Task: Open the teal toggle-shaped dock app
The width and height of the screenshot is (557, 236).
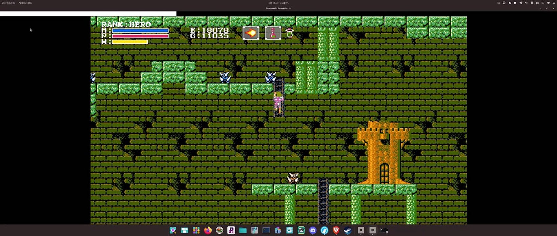Action: tap(289, 230)
